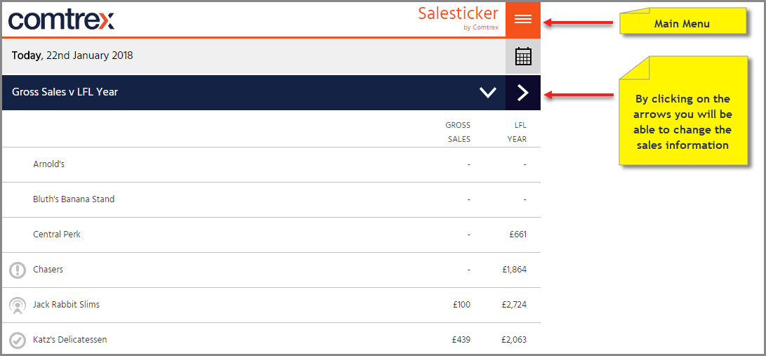Click the LFL YEAR column header

click(517, 132)
